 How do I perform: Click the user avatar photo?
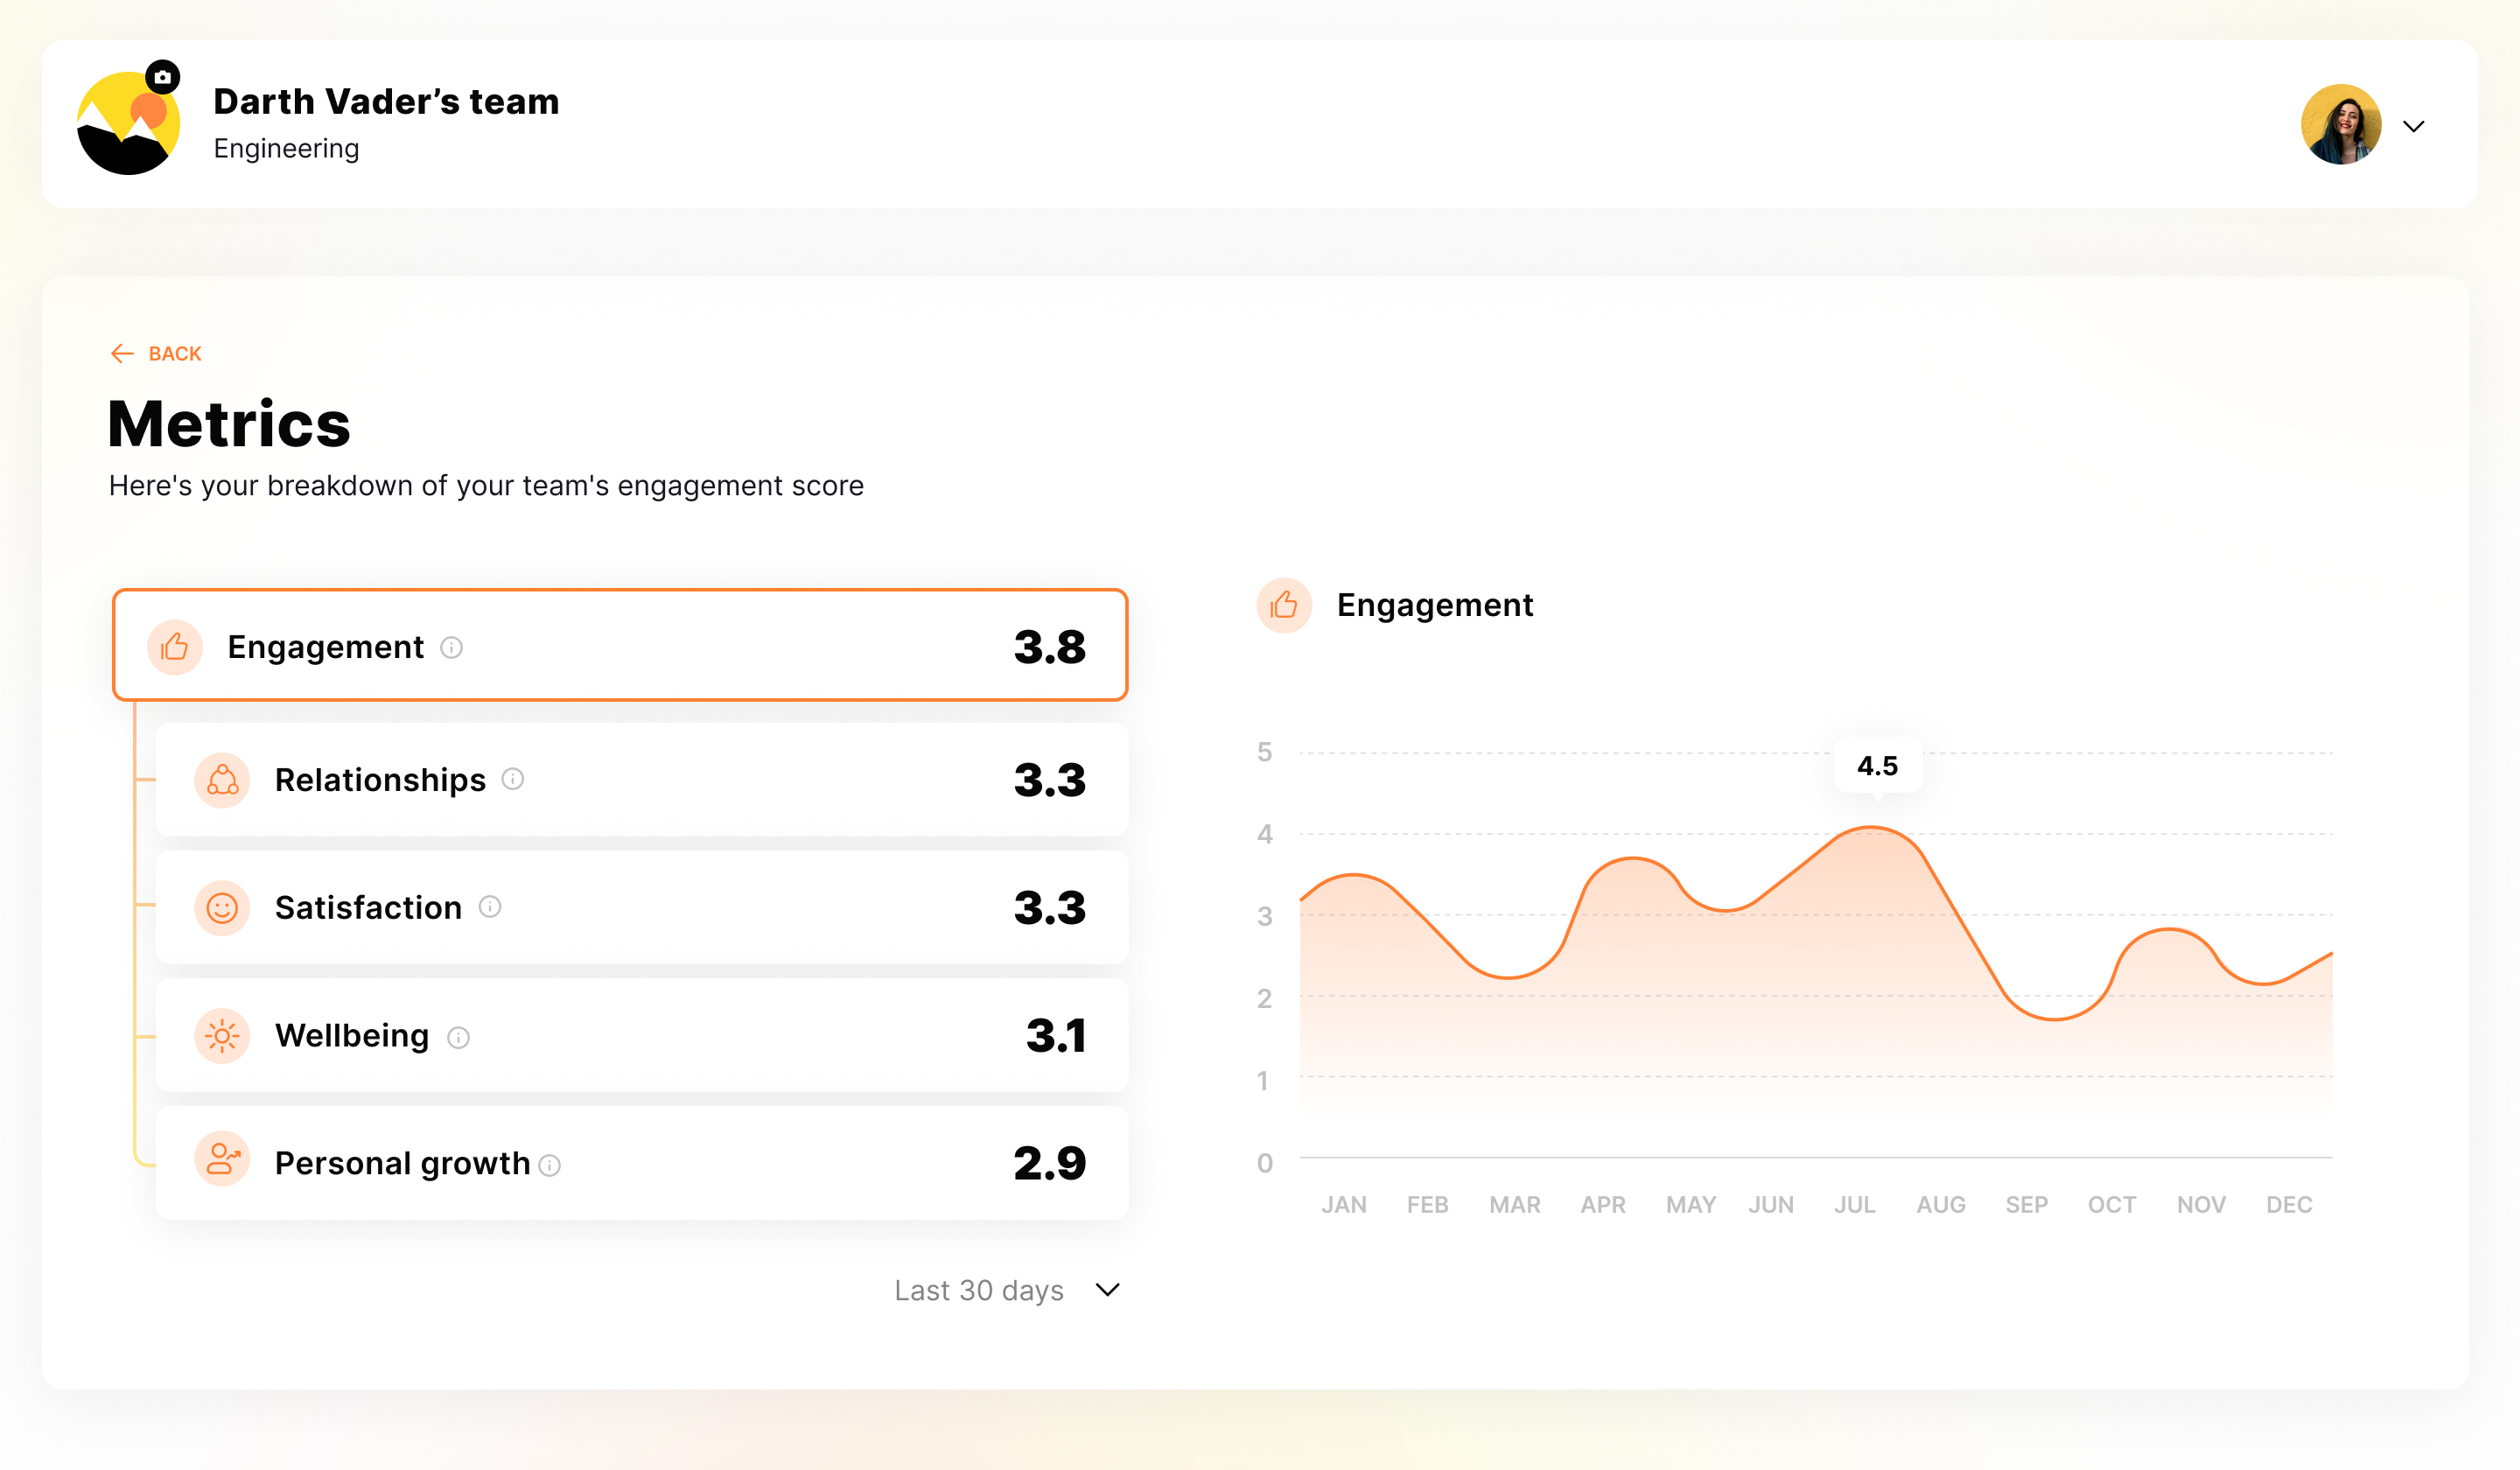point(2341,125)
